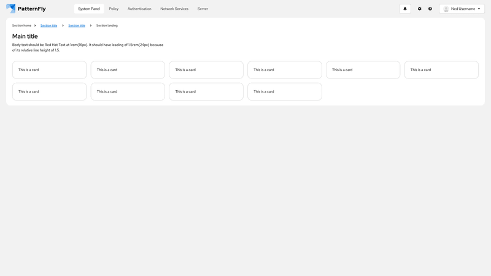491x276 pixels.
Task: Select the System Panel tab
Action: [89, 9]
